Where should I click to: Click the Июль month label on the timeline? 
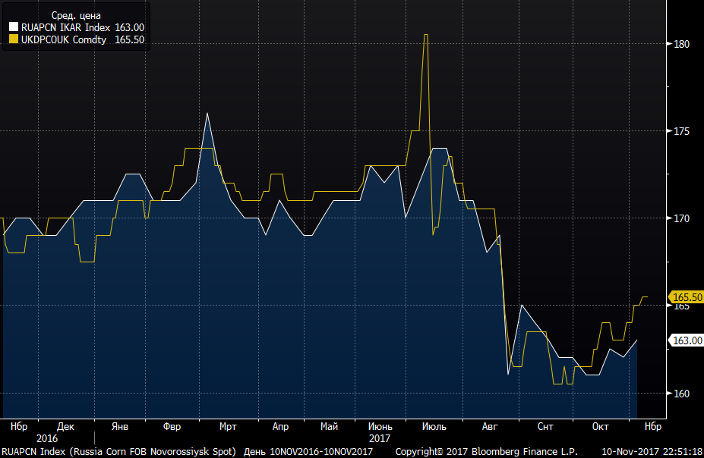tap(434, 427)
